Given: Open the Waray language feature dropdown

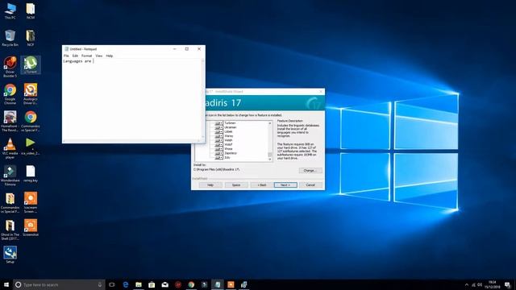Looking at the screenshot, I should (218, 136).
